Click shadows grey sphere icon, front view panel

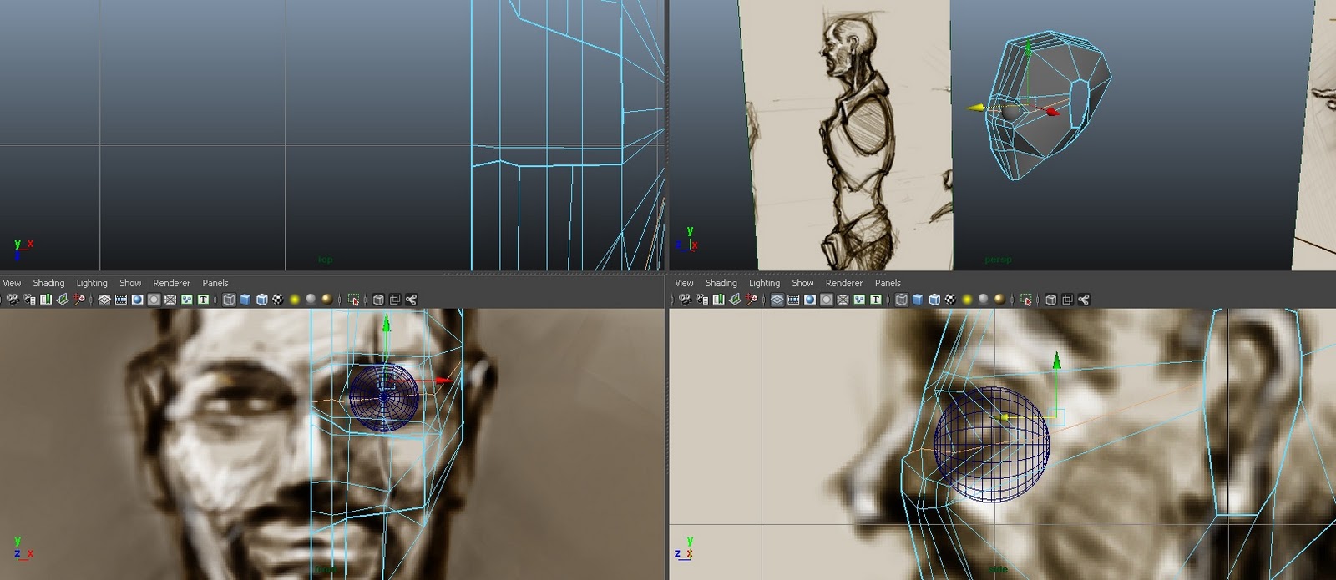pos(311,300)
